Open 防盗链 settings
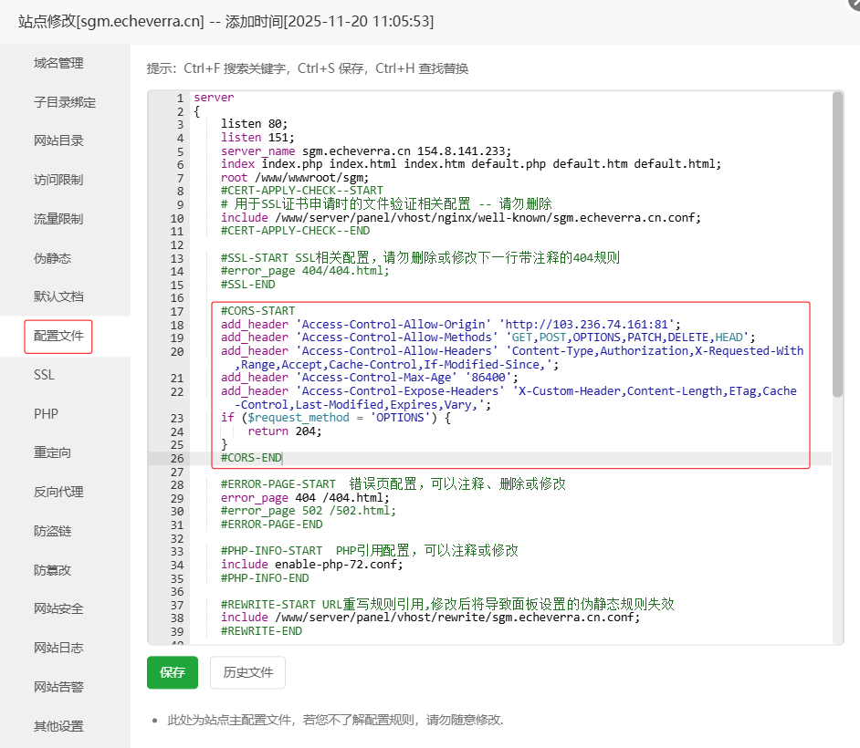This screenshot has width=860, height=748. pyautogui.click(x=52, y=531)
